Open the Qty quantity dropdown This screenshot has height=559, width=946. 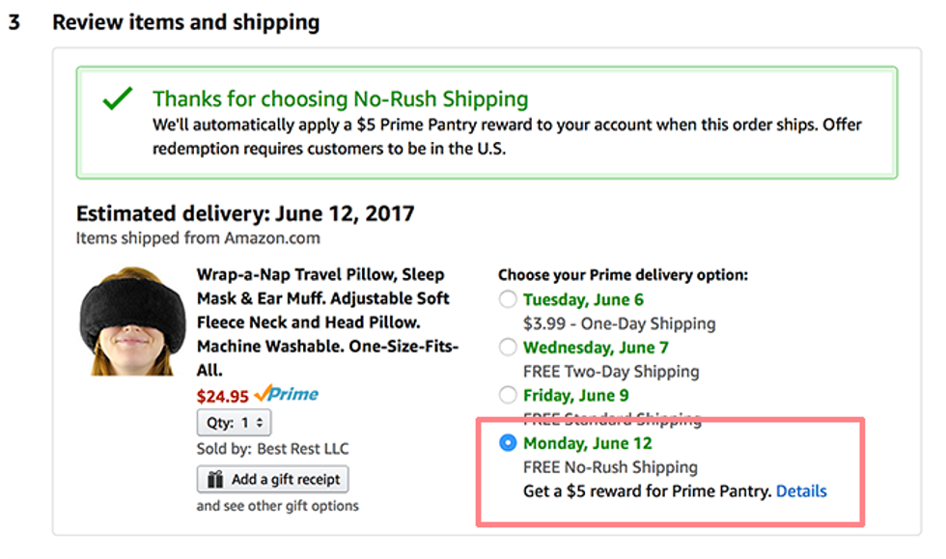point(234,423)
